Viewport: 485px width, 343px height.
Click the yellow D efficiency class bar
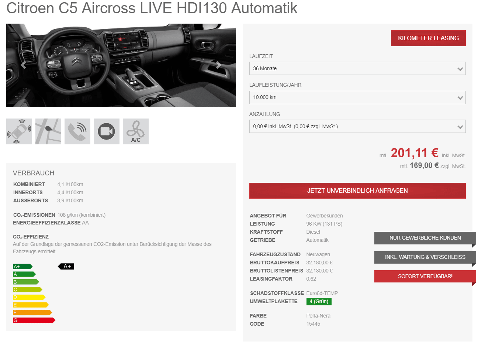pyautogui.click(x=29, y=297)
